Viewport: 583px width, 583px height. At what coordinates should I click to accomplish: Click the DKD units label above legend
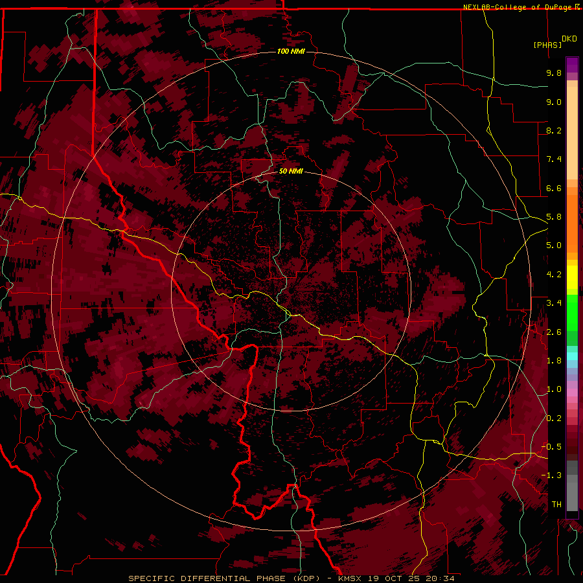coord(569,39)
